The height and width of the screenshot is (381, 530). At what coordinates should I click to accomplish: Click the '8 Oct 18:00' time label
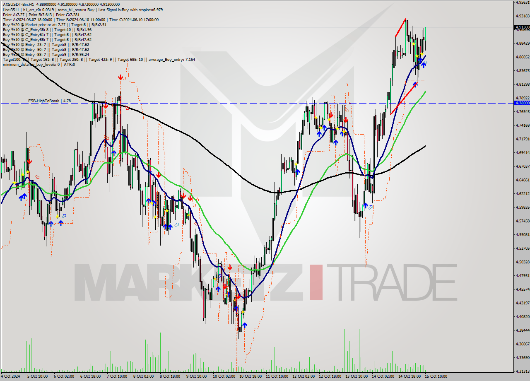coord(170,376)
